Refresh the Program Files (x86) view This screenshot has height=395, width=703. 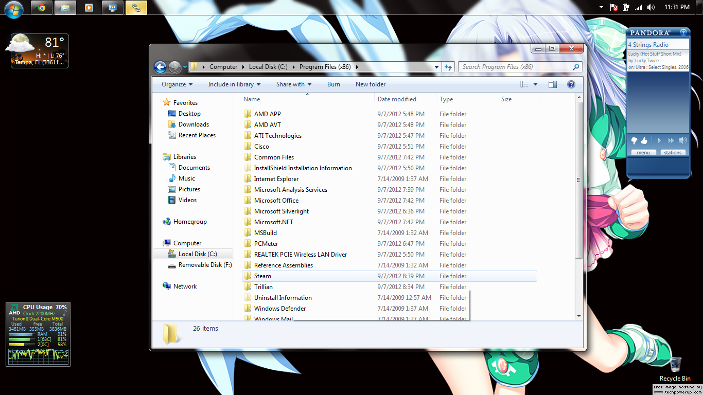coord(448,67)
